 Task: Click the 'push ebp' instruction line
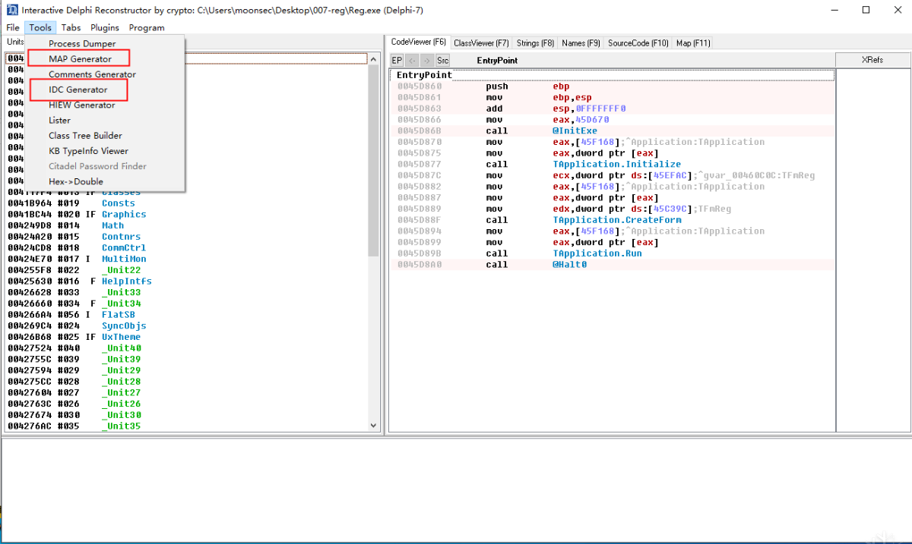click(x=613, y=86)
